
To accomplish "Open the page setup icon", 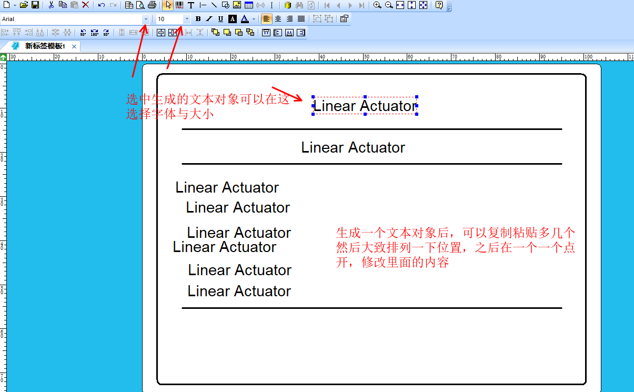I will click(129, 5).
